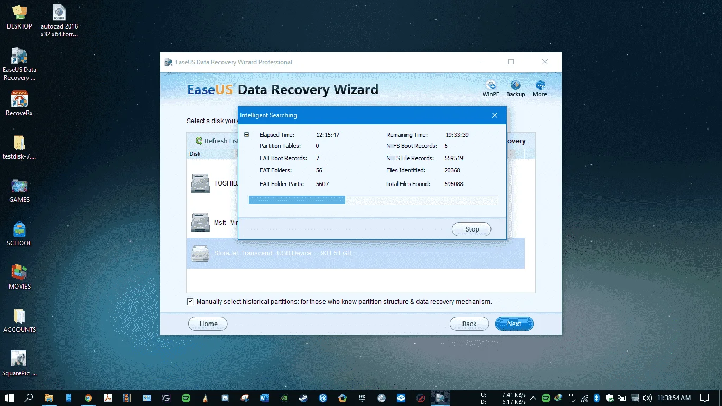Screen dimensions: 722x406
Task: Open the Action Center notifications icon
Action: coord(705,398)
